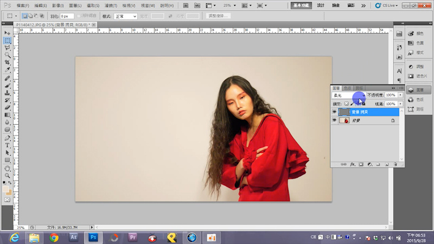
Task: Select the Rectangle shape tool
Action: [7, 160]
